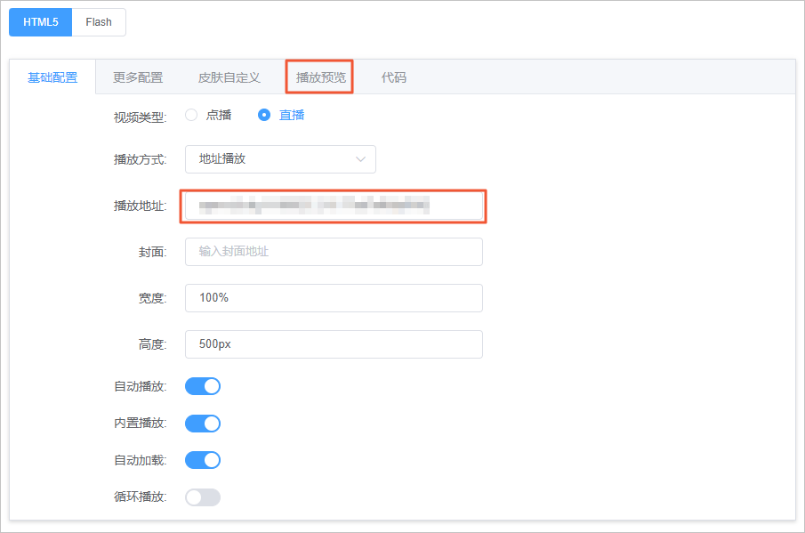
Task: Click the 宽度 field showing 100%
Action: click(334, 298)
